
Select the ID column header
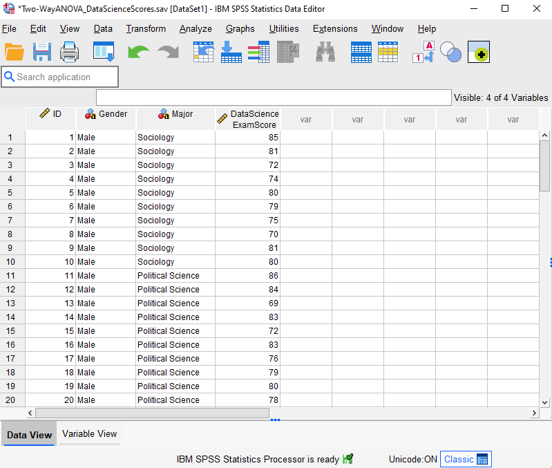click(x=50, y=119)
